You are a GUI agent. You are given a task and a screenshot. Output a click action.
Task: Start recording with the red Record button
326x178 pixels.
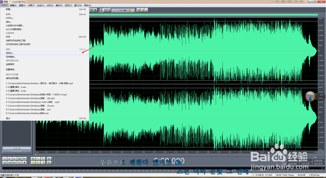point(24,163)
